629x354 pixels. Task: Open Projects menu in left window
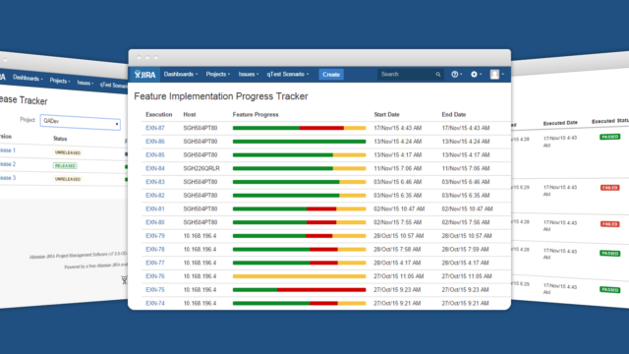(x=60, y=81)
